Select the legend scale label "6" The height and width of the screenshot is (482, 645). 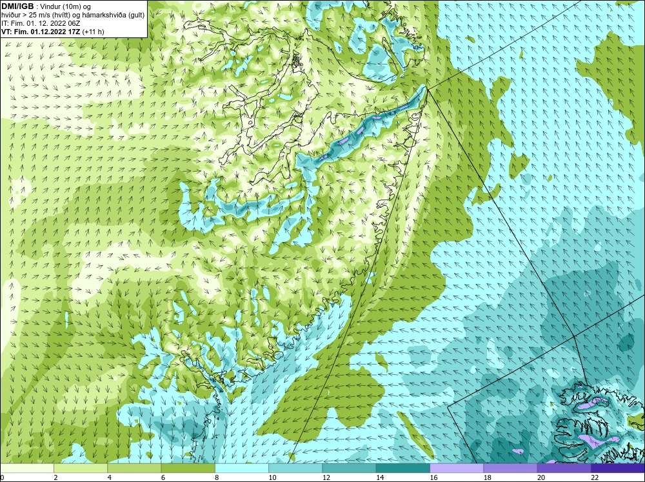tap(163, 477)
